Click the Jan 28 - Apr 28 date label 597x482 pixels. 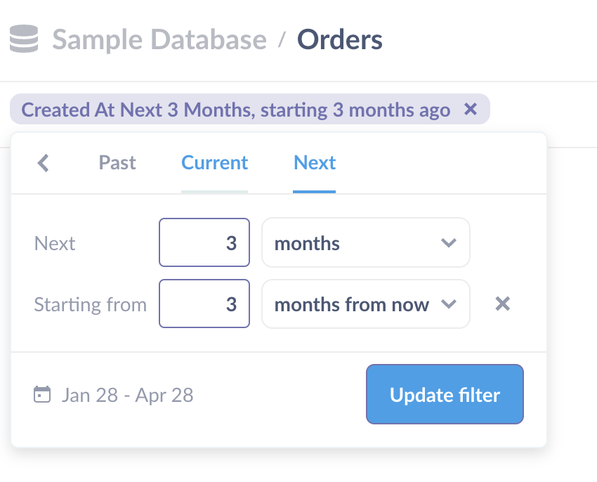pos(126,395)
